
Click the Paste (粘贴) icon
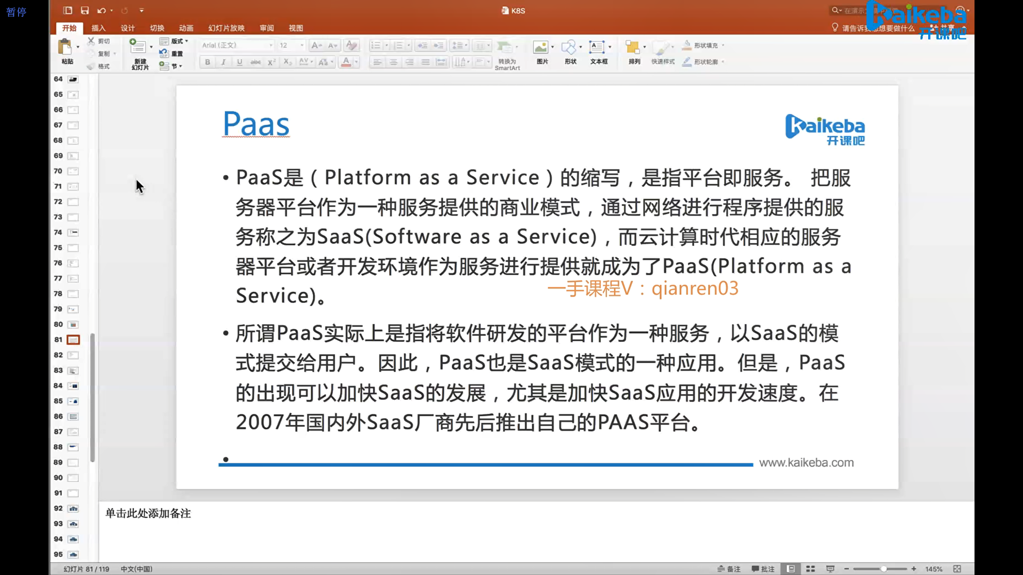(x=65, y=47)
